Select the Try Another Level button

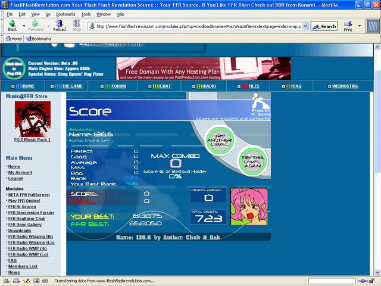click(220, 140)
